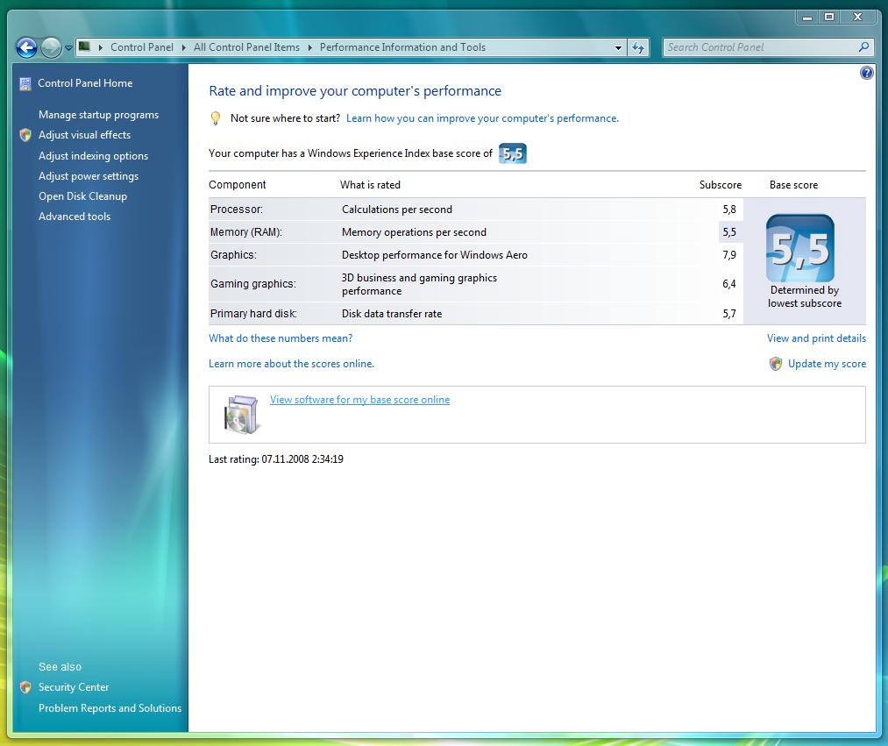Click in the Search Control Panel field

click(x=758, y=47)
